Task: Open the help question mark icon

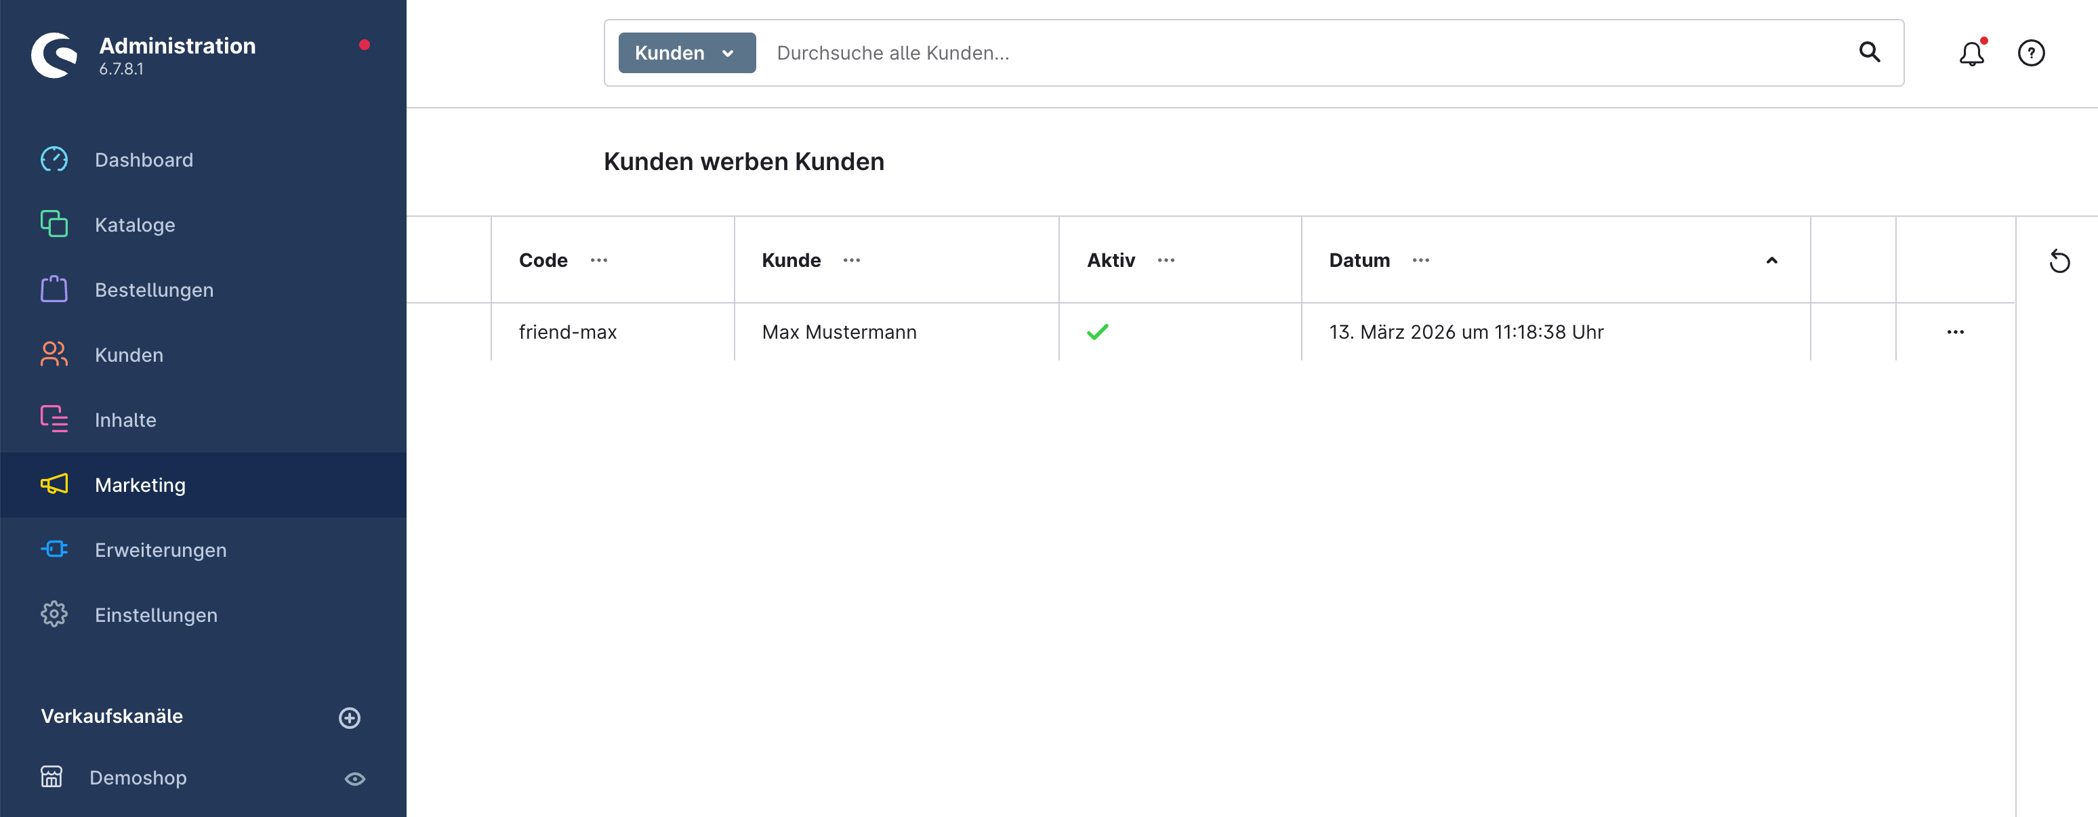Action: click(2030, 54)
